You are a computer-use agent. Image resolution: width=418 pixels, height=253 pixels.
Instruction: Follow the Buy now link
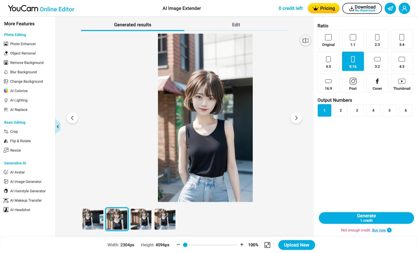379,230
